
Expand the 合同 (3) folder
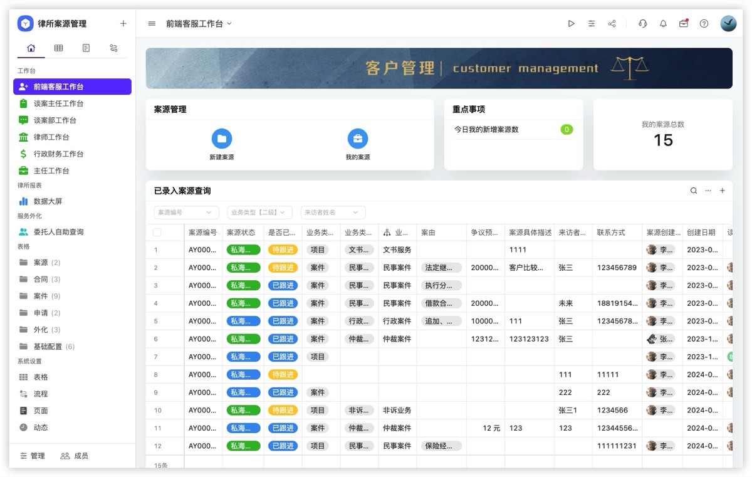(x=72, y=279)
